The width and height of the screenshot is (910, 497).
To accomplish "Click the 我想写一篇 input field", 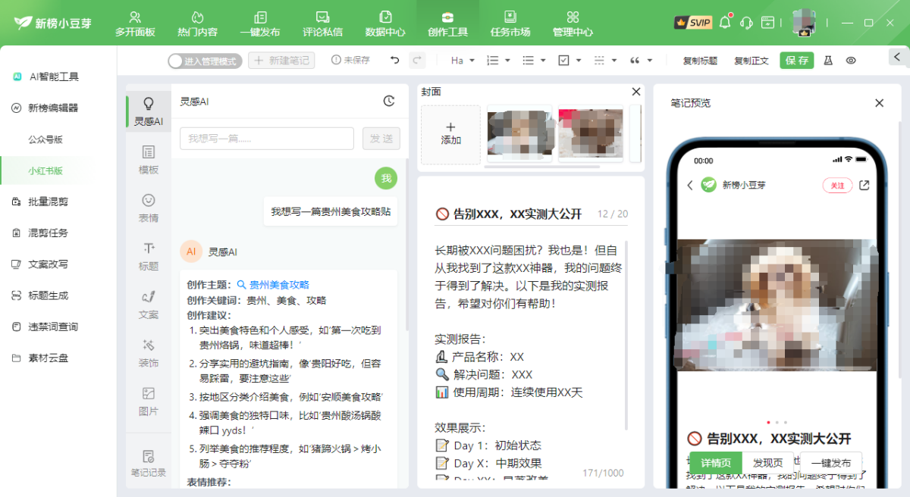I will tap(266, 139).
